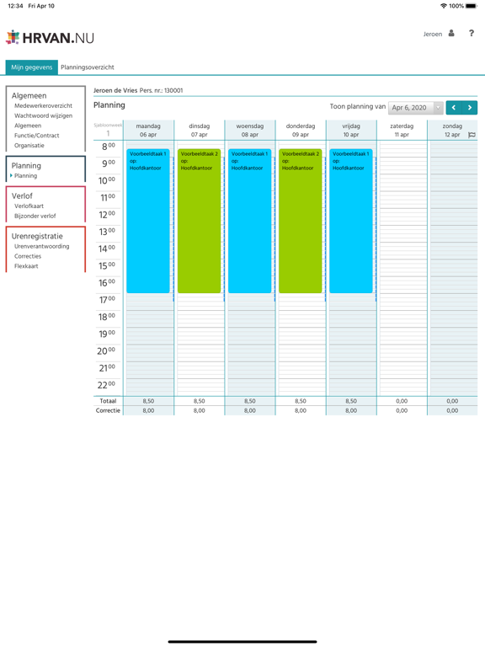This screenshot has width=485, height=647.
Task: Open Medewerkeroverzicht in the sidebar
Action: (x=43, y=105)
